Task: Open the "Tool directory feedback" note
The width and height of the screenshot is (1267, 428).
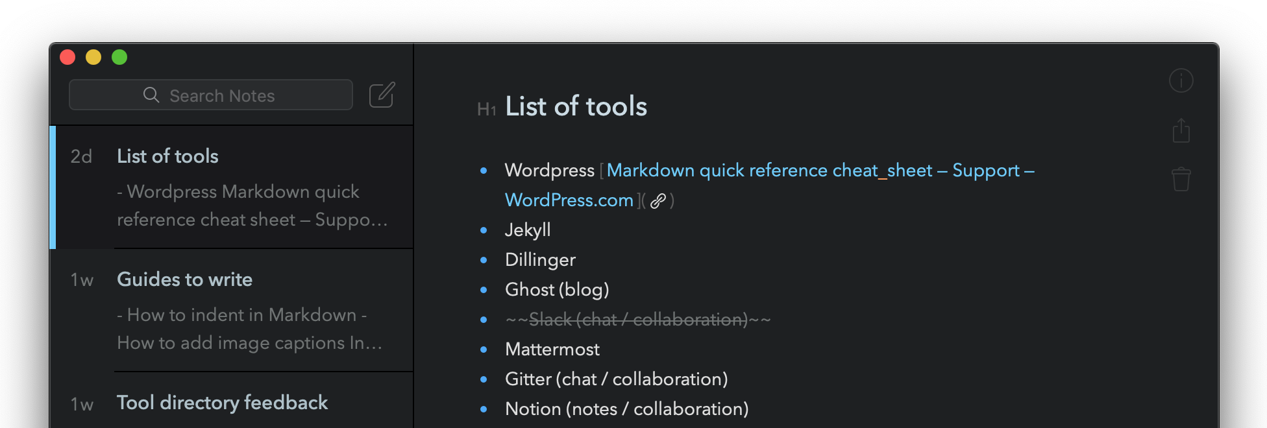Action: point(222,403)
